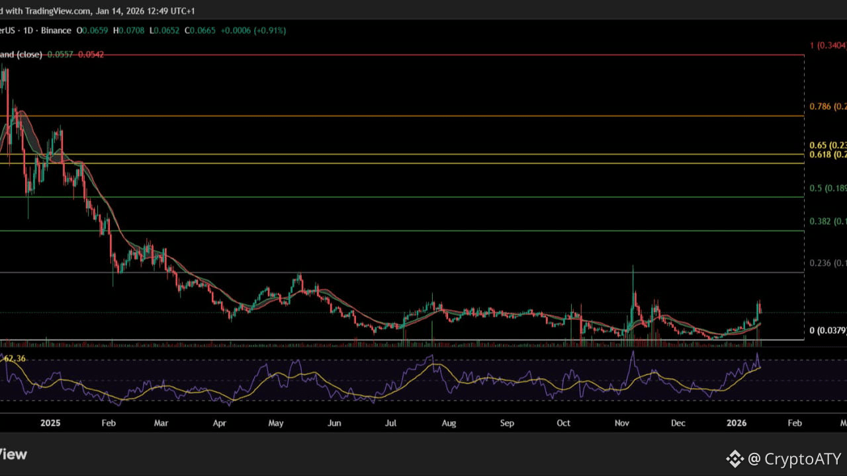This screenshot has height=476, width=847.
Task: Click the band (close) indicator legend
Action: (21, 54)
